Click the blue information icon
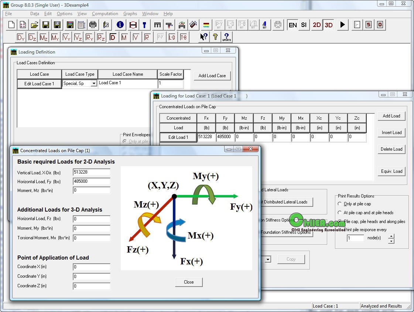Screen dimensions: 414x312 [120, 25]
